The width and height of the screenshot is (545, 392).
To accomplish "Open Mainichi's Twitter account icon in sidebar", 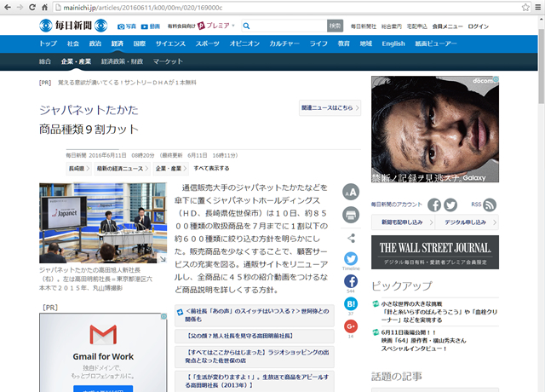I will coord(450,205).
